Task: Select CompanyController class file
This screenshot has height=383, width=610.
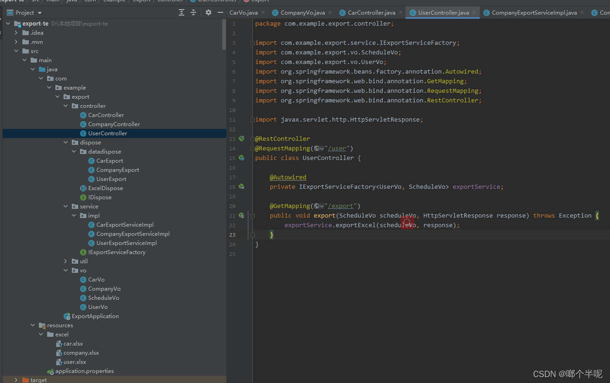Action: coord(113,124)
